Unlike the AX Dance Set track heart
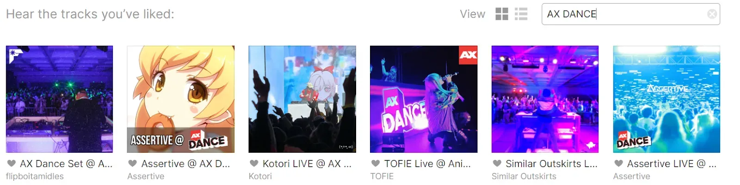Screen dimensions: 740x185 point(11,163)
